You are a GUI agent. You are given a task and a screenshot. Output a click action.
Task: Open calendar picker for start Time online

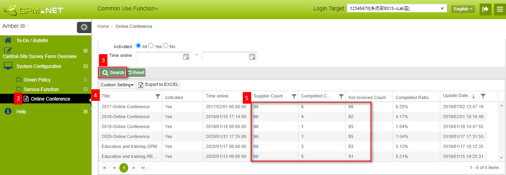tap(186, 57)
